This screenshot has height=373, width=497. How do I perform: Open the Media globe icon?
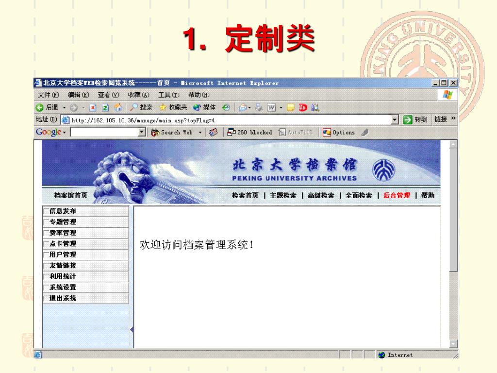pos(197,107)
